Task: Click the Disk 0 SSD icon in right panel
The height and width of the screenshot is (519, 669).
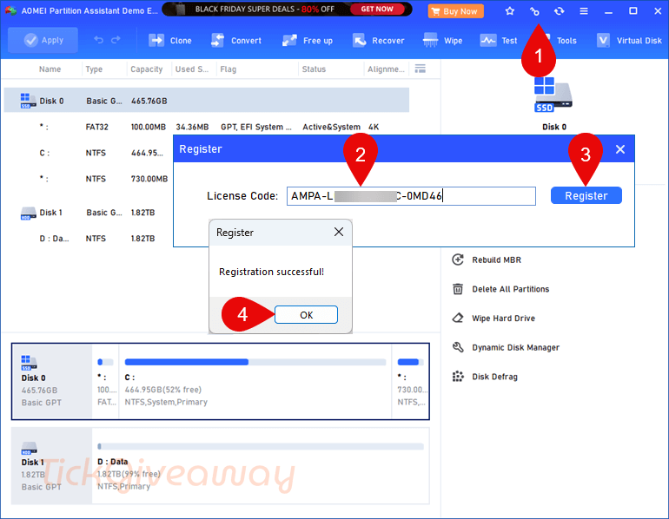Action: (553, 95)
